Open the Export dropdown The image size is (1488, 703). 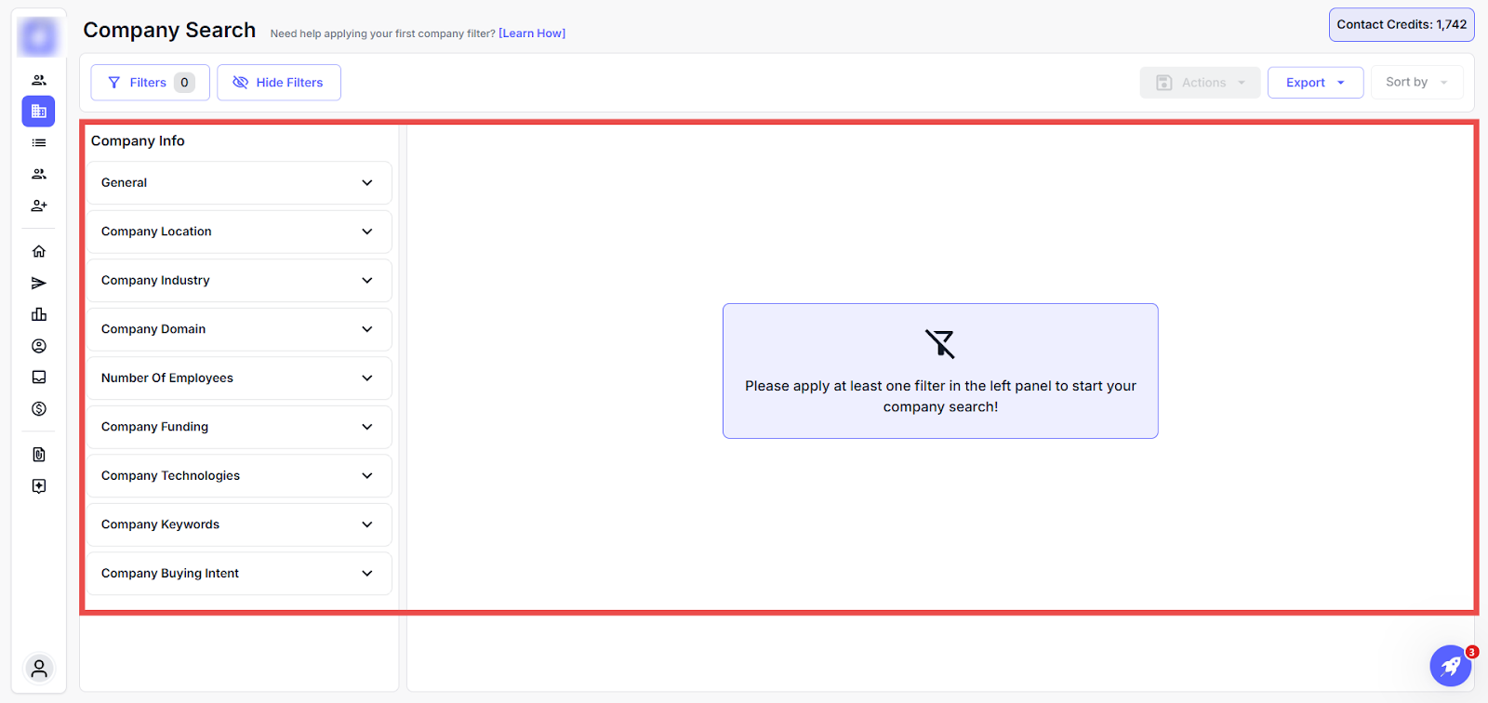point(1315,83)
